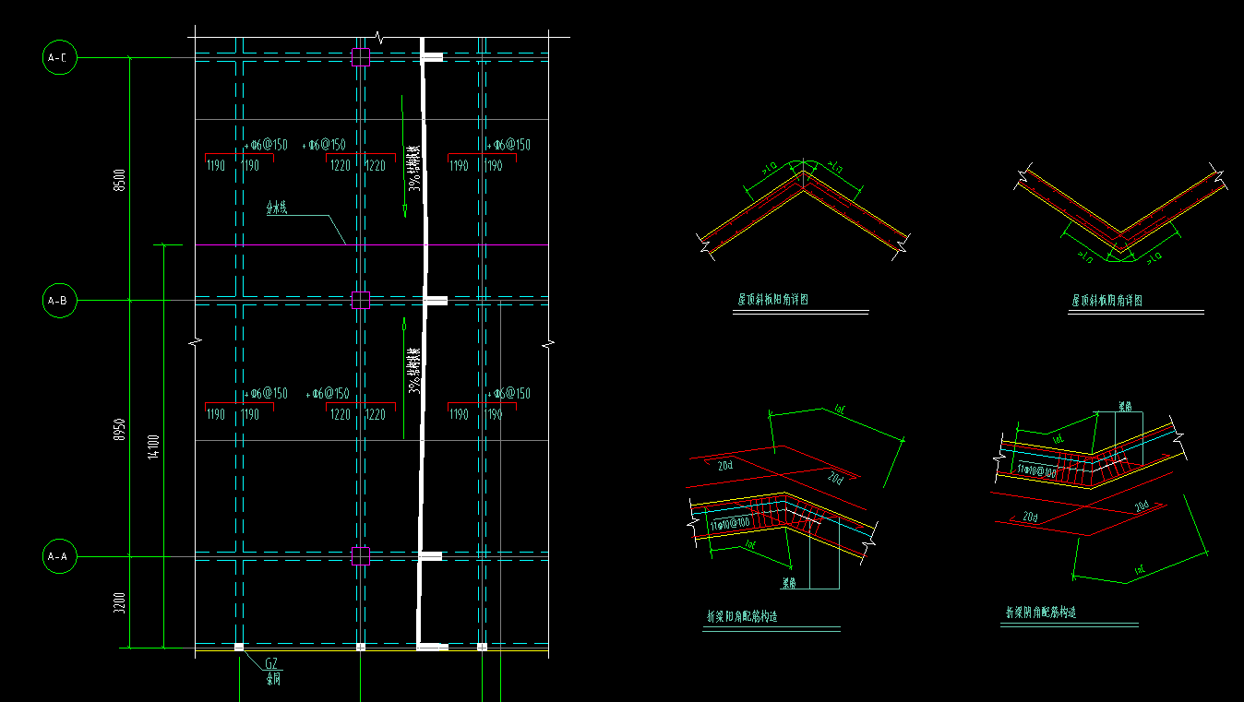Click the 折梁阴角配筋构造 detail title
This screenshot has width=1244, height=702.
coord(1041,612)
